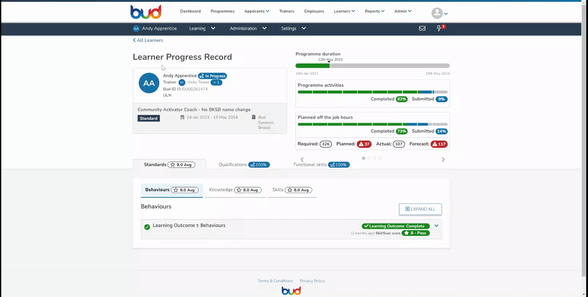This screenshot has width=588, height=297.
Task: Click the AA avatar beside Andy Apprentice in navbar
Action: (x=136, y=28)
